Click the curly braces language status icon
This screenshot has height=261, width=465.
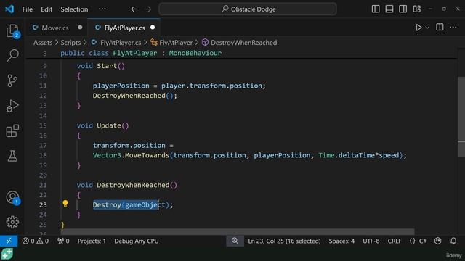pyautogui.click(x=412, y=241)
